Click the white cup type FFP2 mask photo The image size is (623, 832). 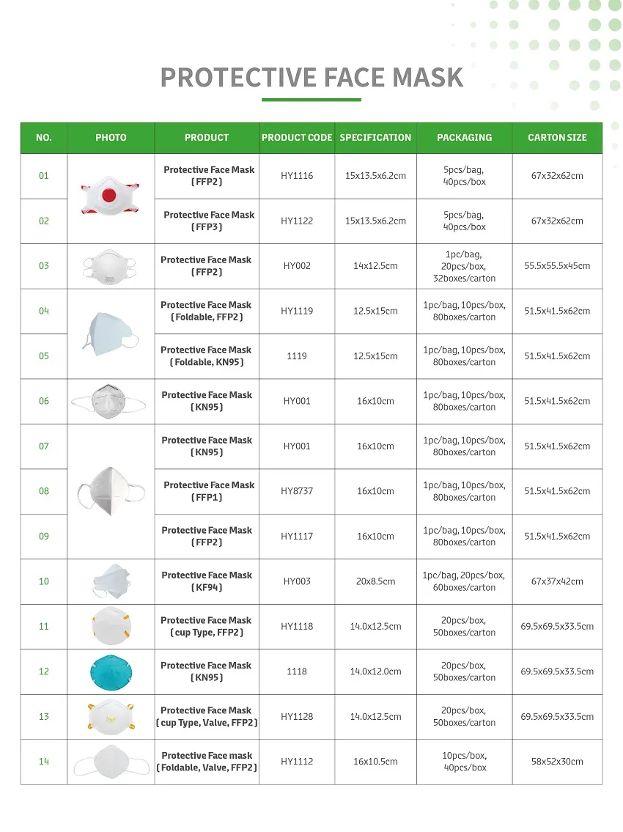[111, 627]
